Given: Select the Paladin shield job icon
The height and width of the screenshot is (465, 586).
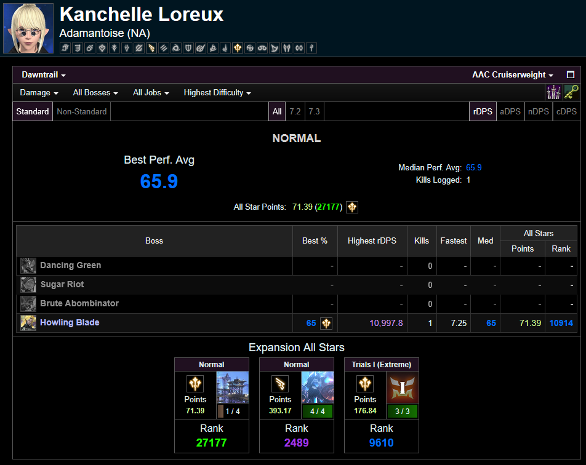Looking at the screenshot, I should click(189, 48).
